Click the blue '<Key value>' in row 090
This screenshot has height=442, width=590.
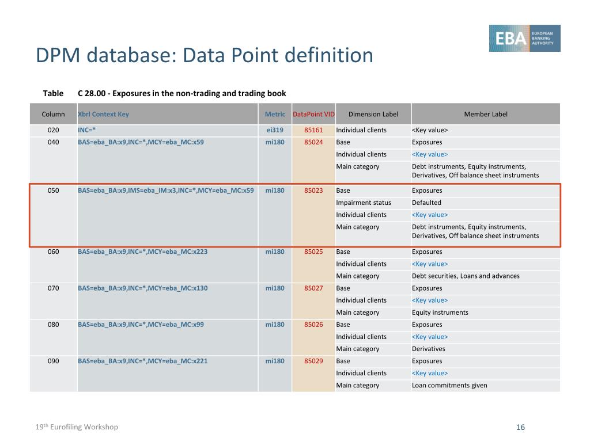coord(430,373)
